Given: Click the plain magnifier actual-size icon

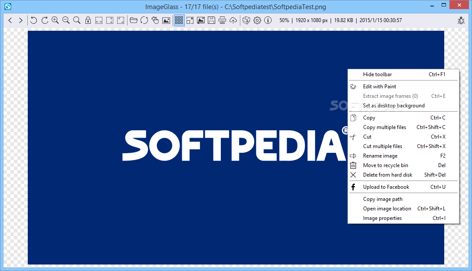Looking at the screenshot, I should (x=77, y=20).
